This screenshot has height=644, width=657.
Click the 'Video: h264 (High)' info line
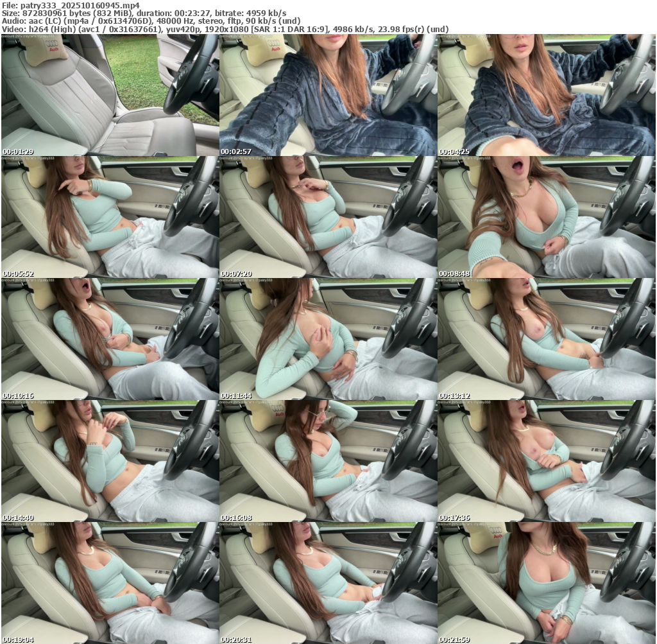pos(225,29)
